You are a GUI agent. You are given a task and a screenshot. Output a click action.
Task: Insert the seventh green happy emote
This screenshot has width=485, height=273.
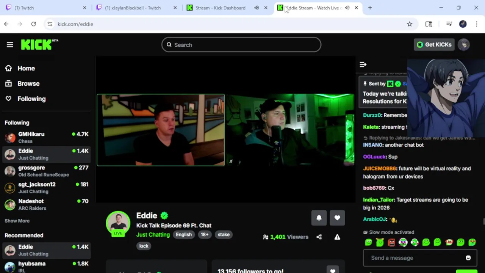click(438, 242)
